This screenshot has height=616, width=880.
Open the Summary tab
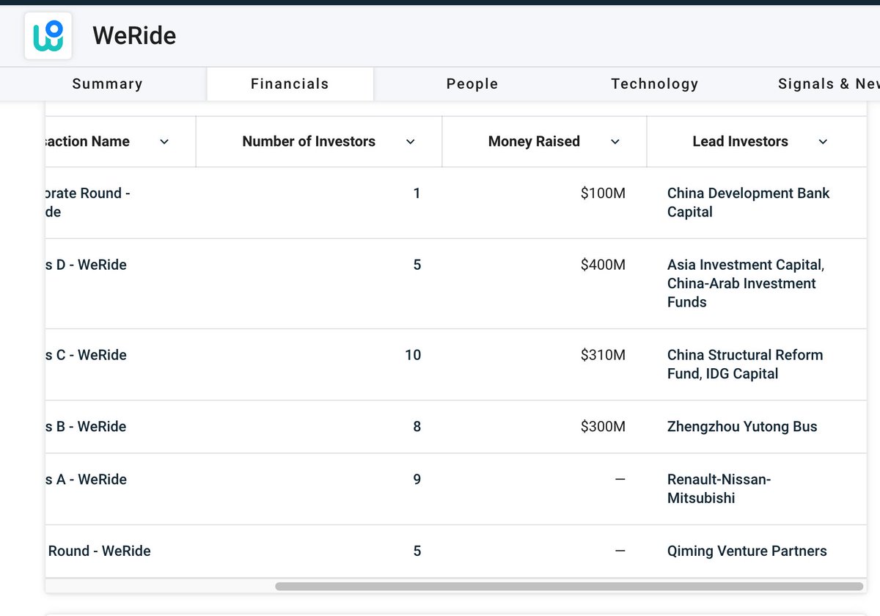click(107, 84)
